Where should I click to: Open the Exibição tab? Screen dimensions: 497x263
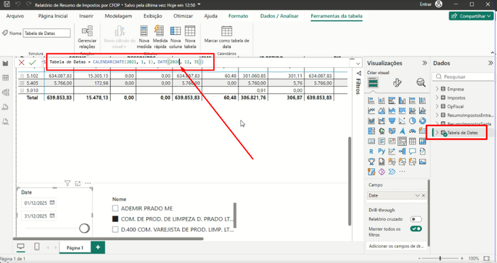tap(153, 16)
